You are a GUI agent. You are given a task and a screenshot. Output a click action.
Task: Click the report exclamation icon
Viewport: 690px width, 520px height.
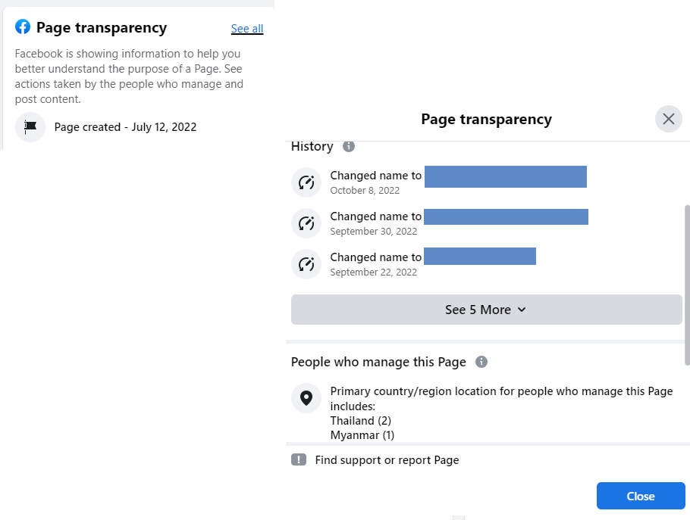[x=299, y=460]
